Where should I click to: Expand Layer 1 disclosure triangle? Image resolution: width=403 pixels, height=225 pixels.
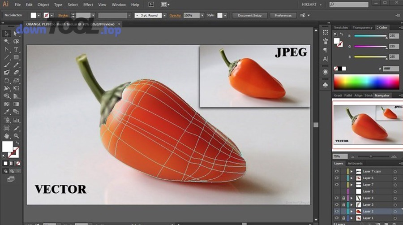point(352,218)
